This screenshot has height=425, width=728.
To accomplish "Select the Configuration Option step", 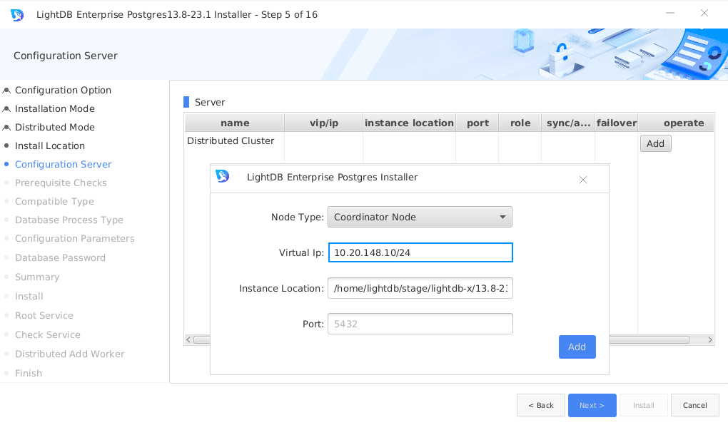I will pos(63,90).
